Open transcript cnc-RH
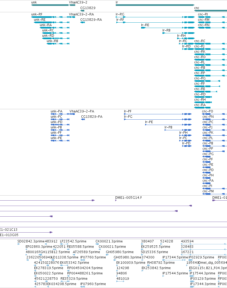This screenshot has width=227, height=288. point(200,100)
